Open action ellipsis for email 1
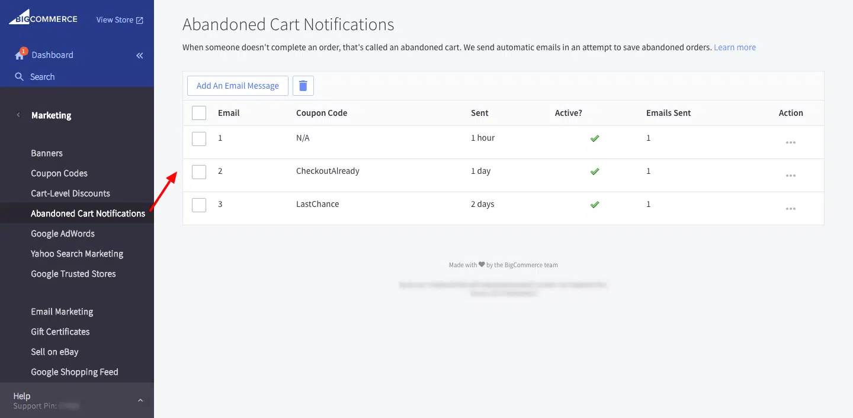 [790, 142]
